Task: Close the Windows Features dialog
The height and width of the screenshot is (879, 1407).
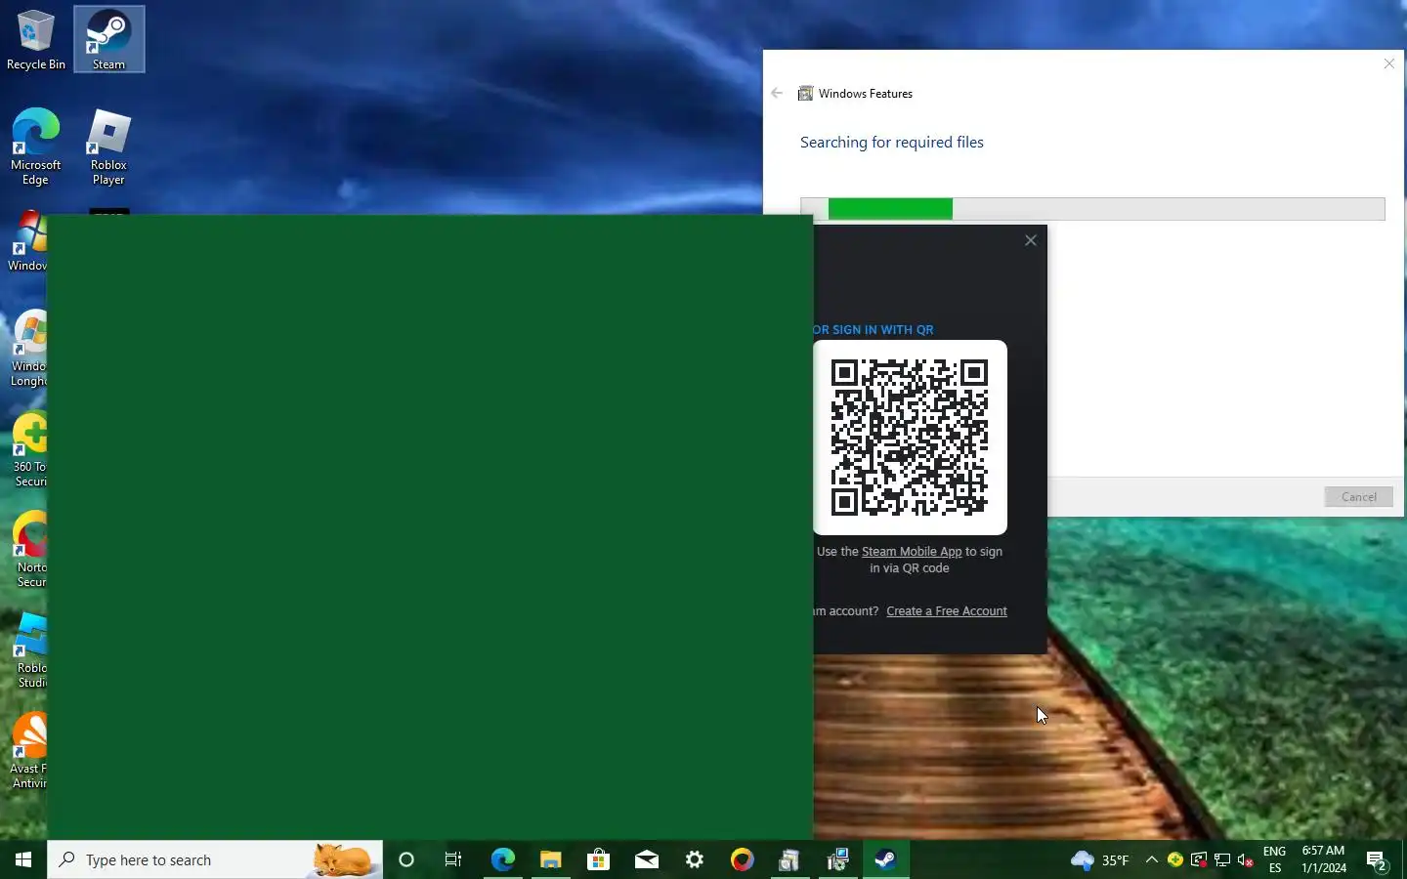Action: pos(1388,63)
